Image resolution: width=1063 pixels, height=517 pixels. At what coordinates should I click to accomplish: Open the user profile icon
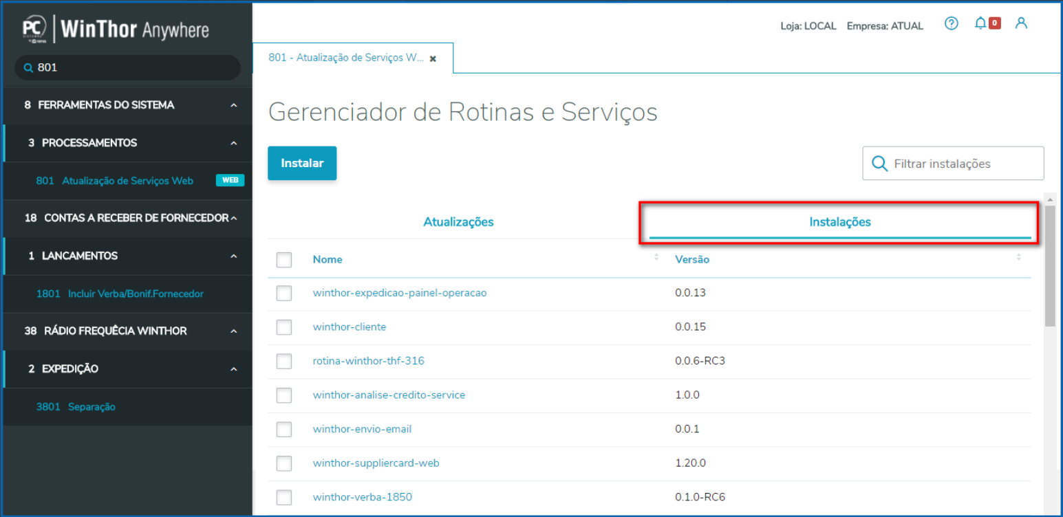[x=1021, y=23]
